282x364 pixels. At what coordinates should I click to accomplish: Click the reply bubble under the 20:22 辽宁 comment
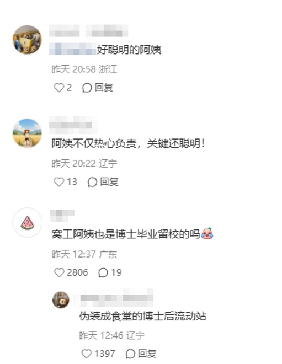pyautogui.click(x=92, y=182)
